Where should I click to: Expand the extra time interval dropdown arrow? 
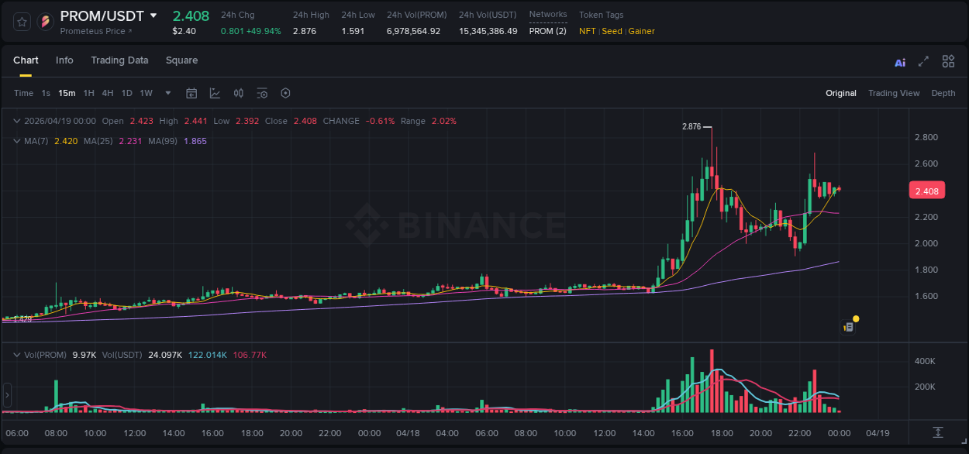pyautogui.click(x=167, y=93)
